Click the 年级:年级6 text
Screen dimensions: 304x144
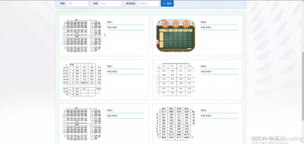pyautogui.click(x=206, y=116)
